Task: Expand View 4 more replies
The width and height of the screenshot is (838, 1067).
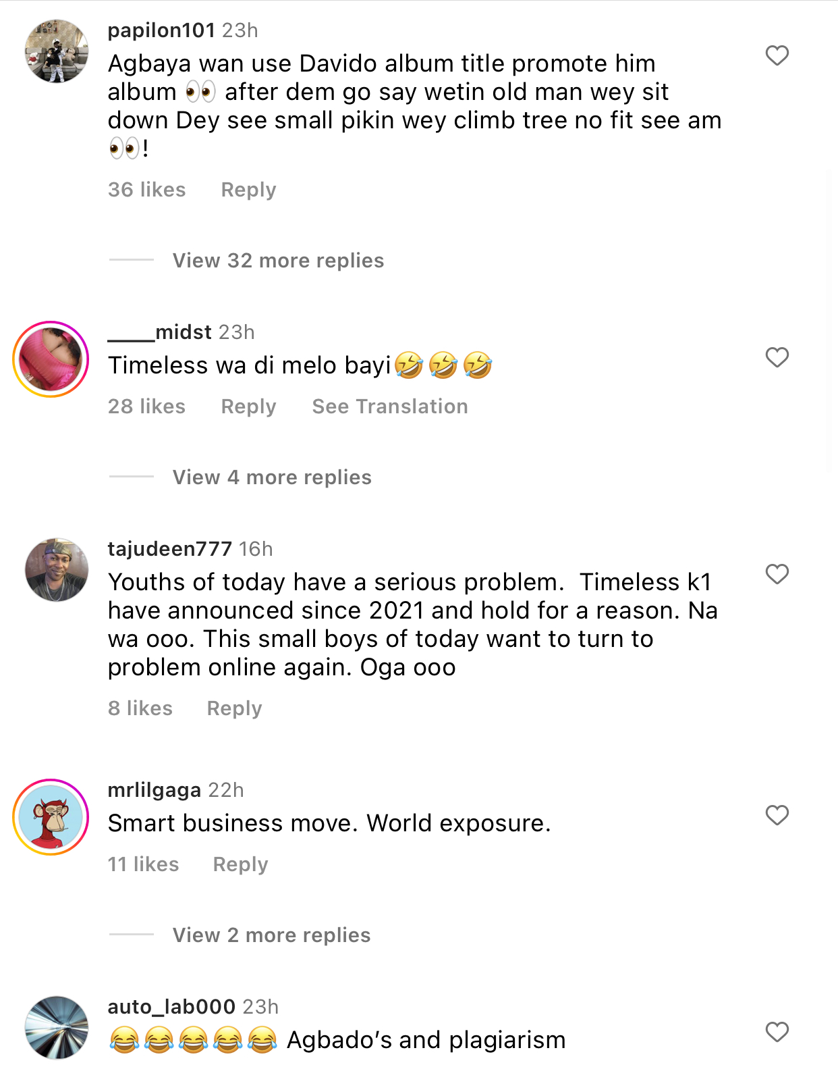Action: [272, 477]
